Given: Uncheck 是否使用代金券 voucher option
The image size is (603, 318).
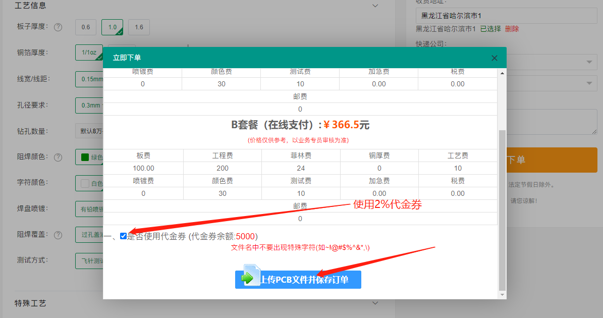Looking at the screenshot, I should [x=123, y=236].
